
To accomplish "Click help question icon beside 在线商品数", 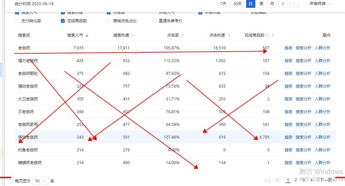I will (x=267, y=35).
